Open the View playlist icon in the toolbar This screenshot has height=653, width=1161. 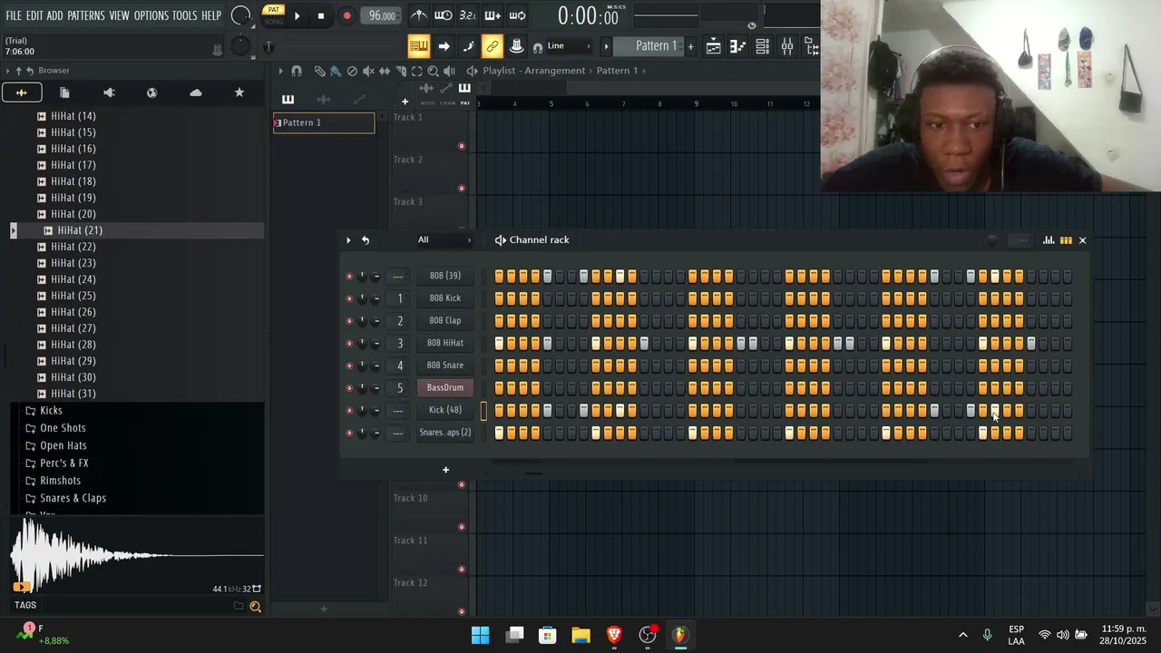tap(714, 46)
